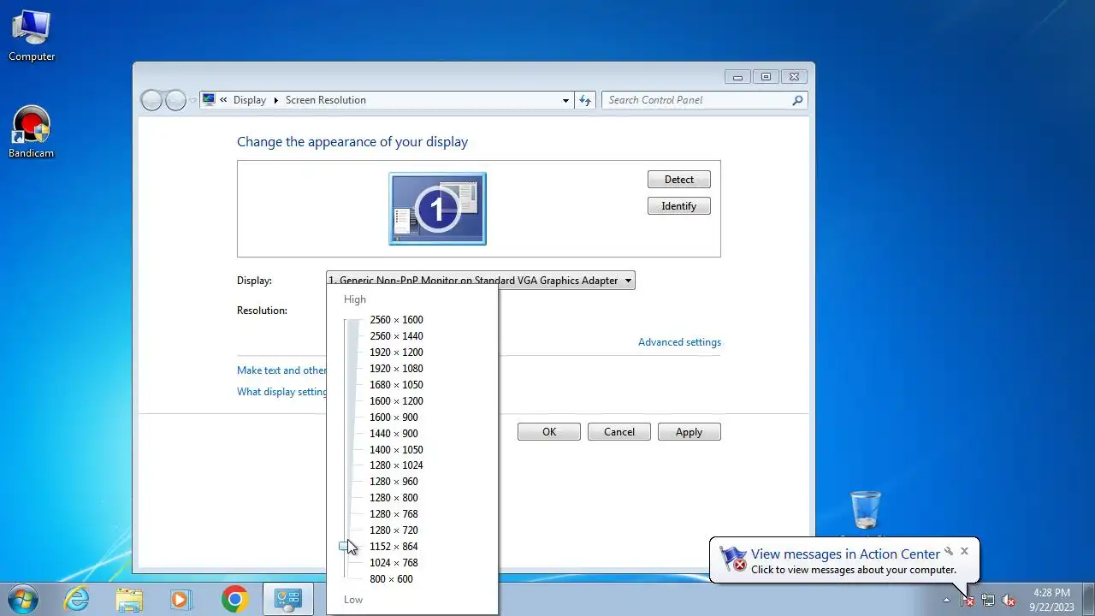Open Advanced settings link
This screenshot has width=1095, height=616.
pos(679,342)
